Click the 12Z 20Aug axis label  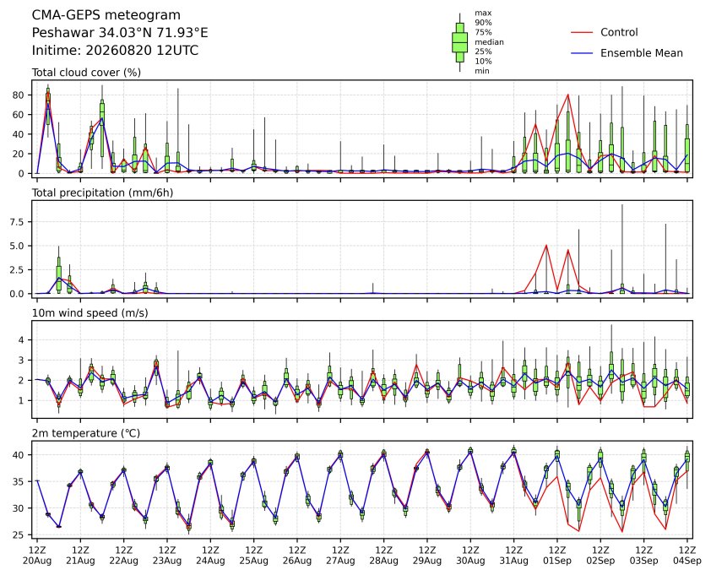click(37, 556)
